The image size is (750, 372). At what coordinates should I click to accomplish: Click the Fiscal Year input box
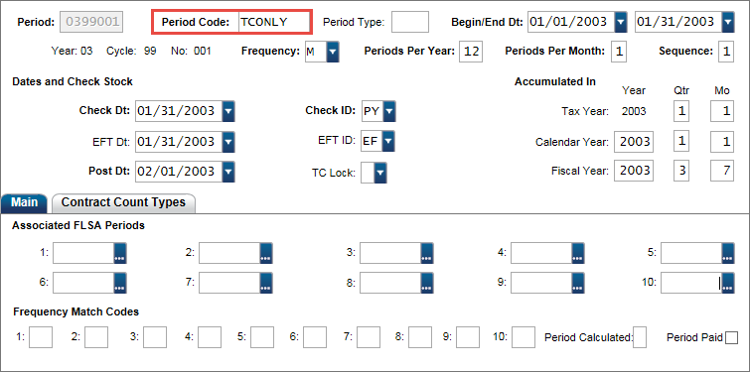tap(634, 171)
